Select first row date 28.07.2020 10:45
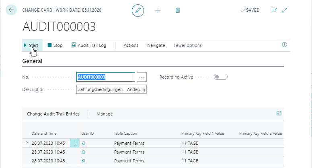 (x=48, y=143)
